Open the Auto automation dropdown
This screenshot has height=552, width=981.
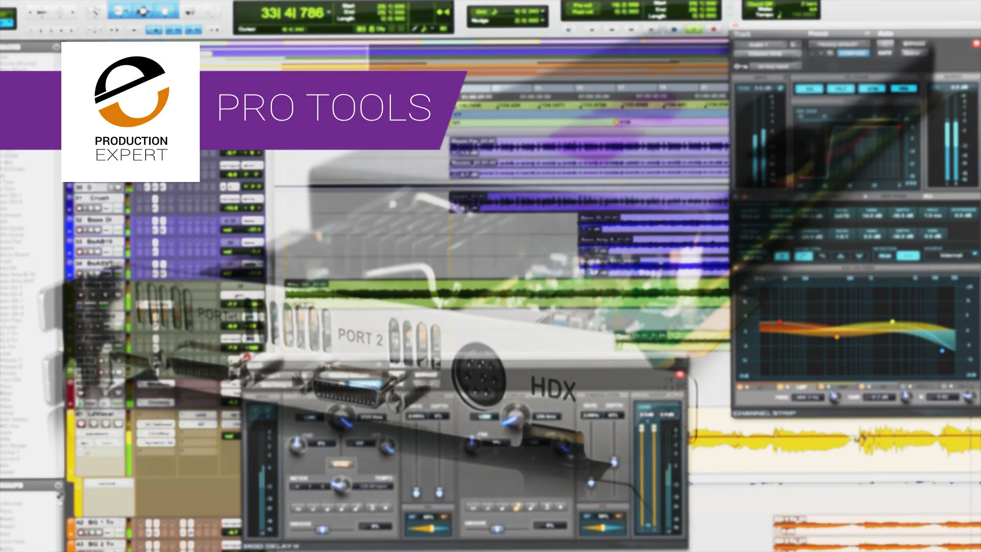[x=886, y=34]
